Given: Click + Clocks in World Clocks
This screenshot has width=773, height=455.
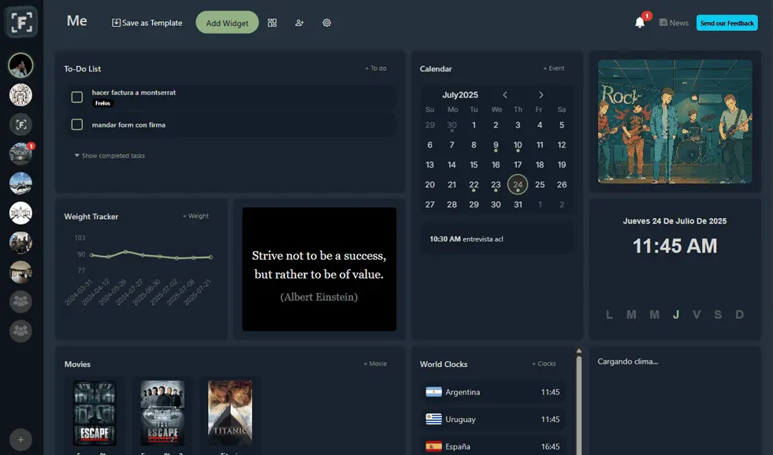Looking at the screenshot, I should 544,364.
